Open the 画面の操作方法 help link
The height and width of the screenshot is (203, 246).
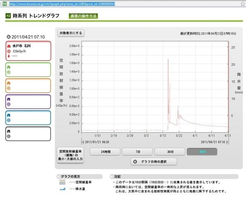[83, 16]
